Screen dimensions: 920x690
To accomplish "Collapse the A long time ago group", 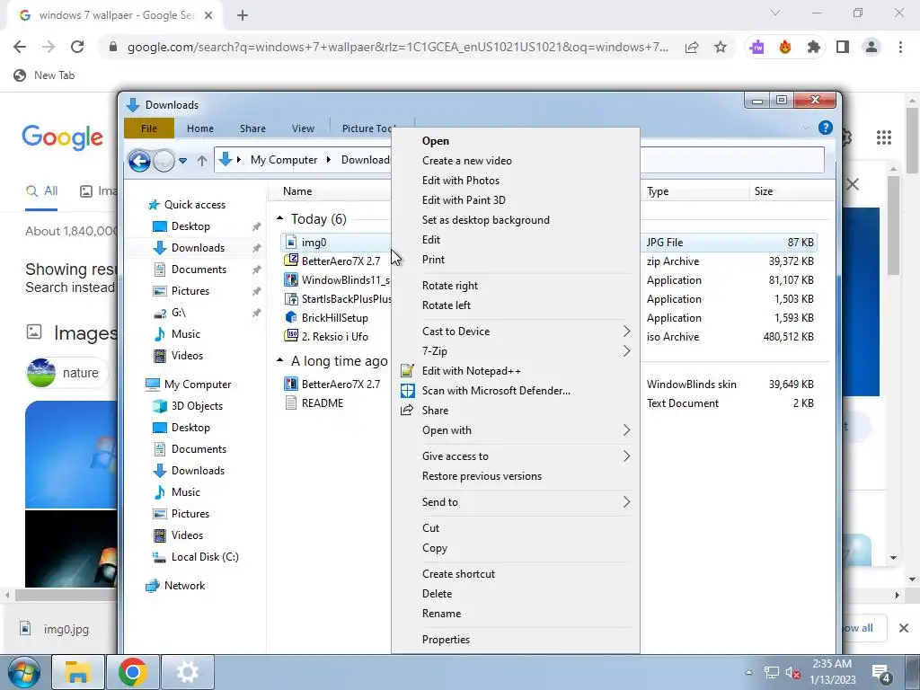I will tap(280, 361).
